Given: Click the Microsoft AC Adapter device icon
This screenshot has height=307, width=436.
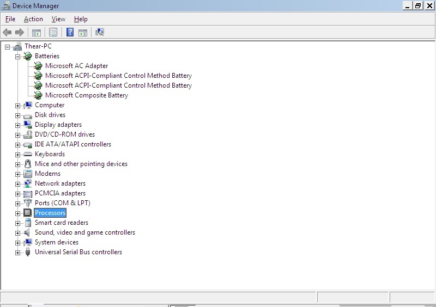Looking at the screenshot, I should point(38,66).
